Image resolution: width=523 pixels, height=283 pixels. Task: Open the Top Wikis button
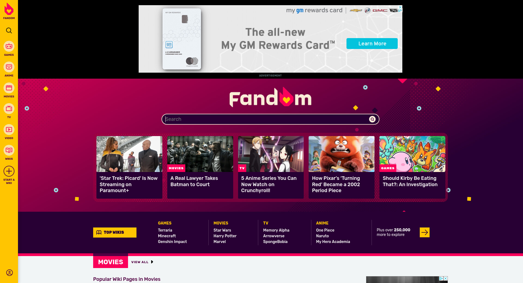115,232
